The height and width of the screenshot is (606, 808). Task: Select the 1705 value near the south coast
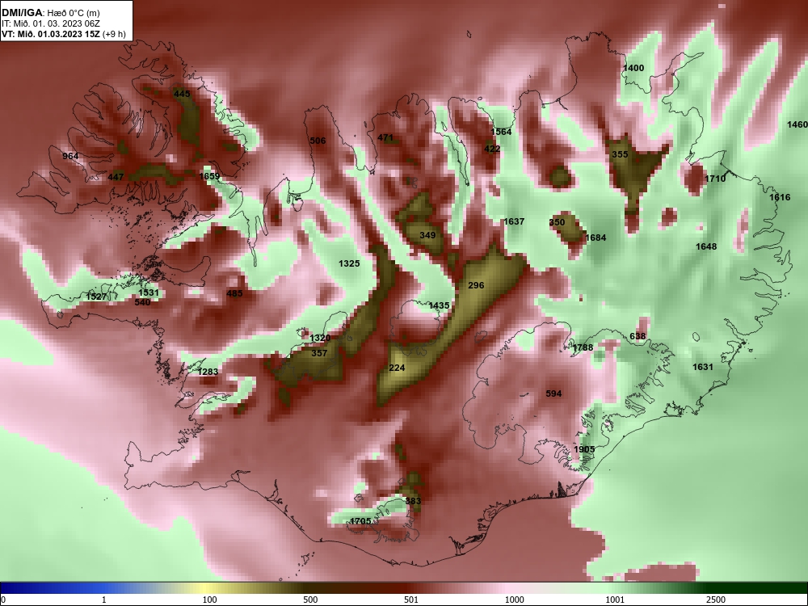pyautogui.click(x=360, y=521)
